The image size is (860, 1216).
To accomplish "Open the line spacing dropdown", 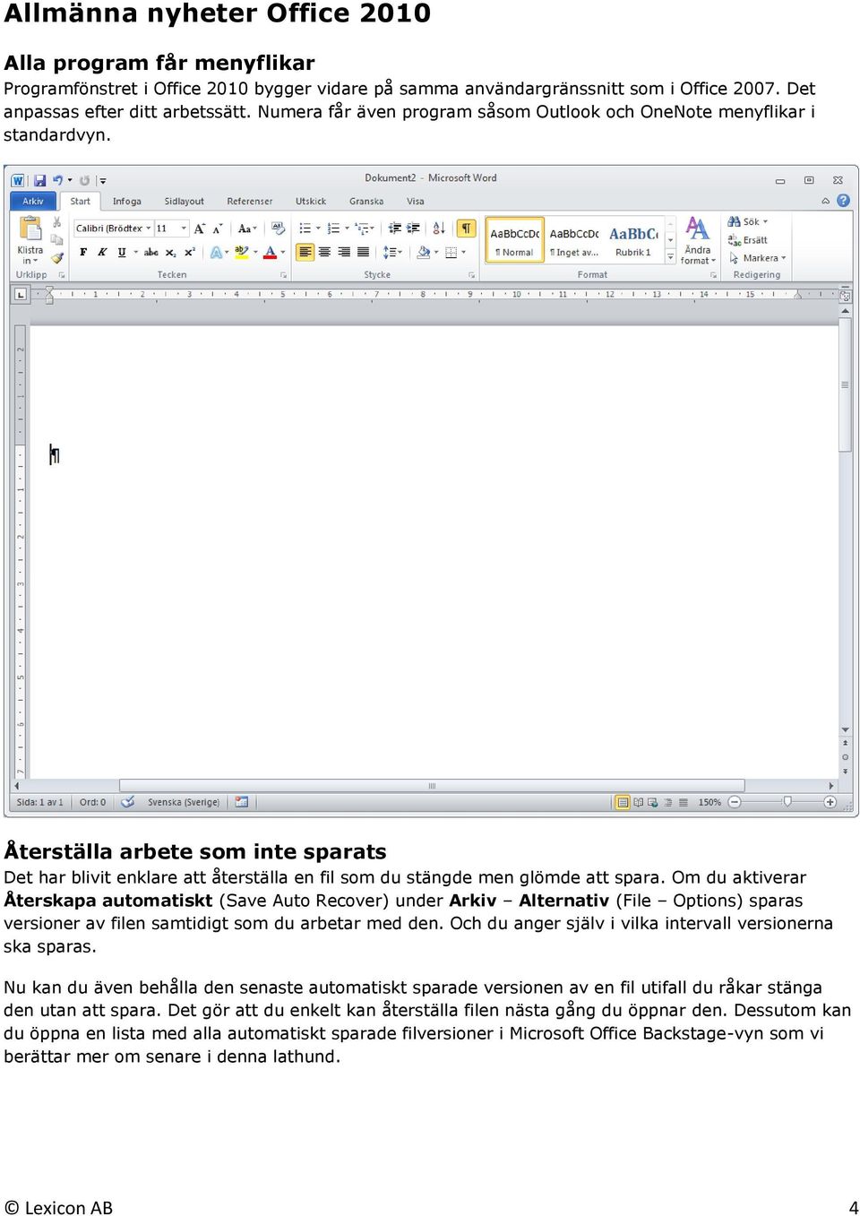I will point(392,253).
